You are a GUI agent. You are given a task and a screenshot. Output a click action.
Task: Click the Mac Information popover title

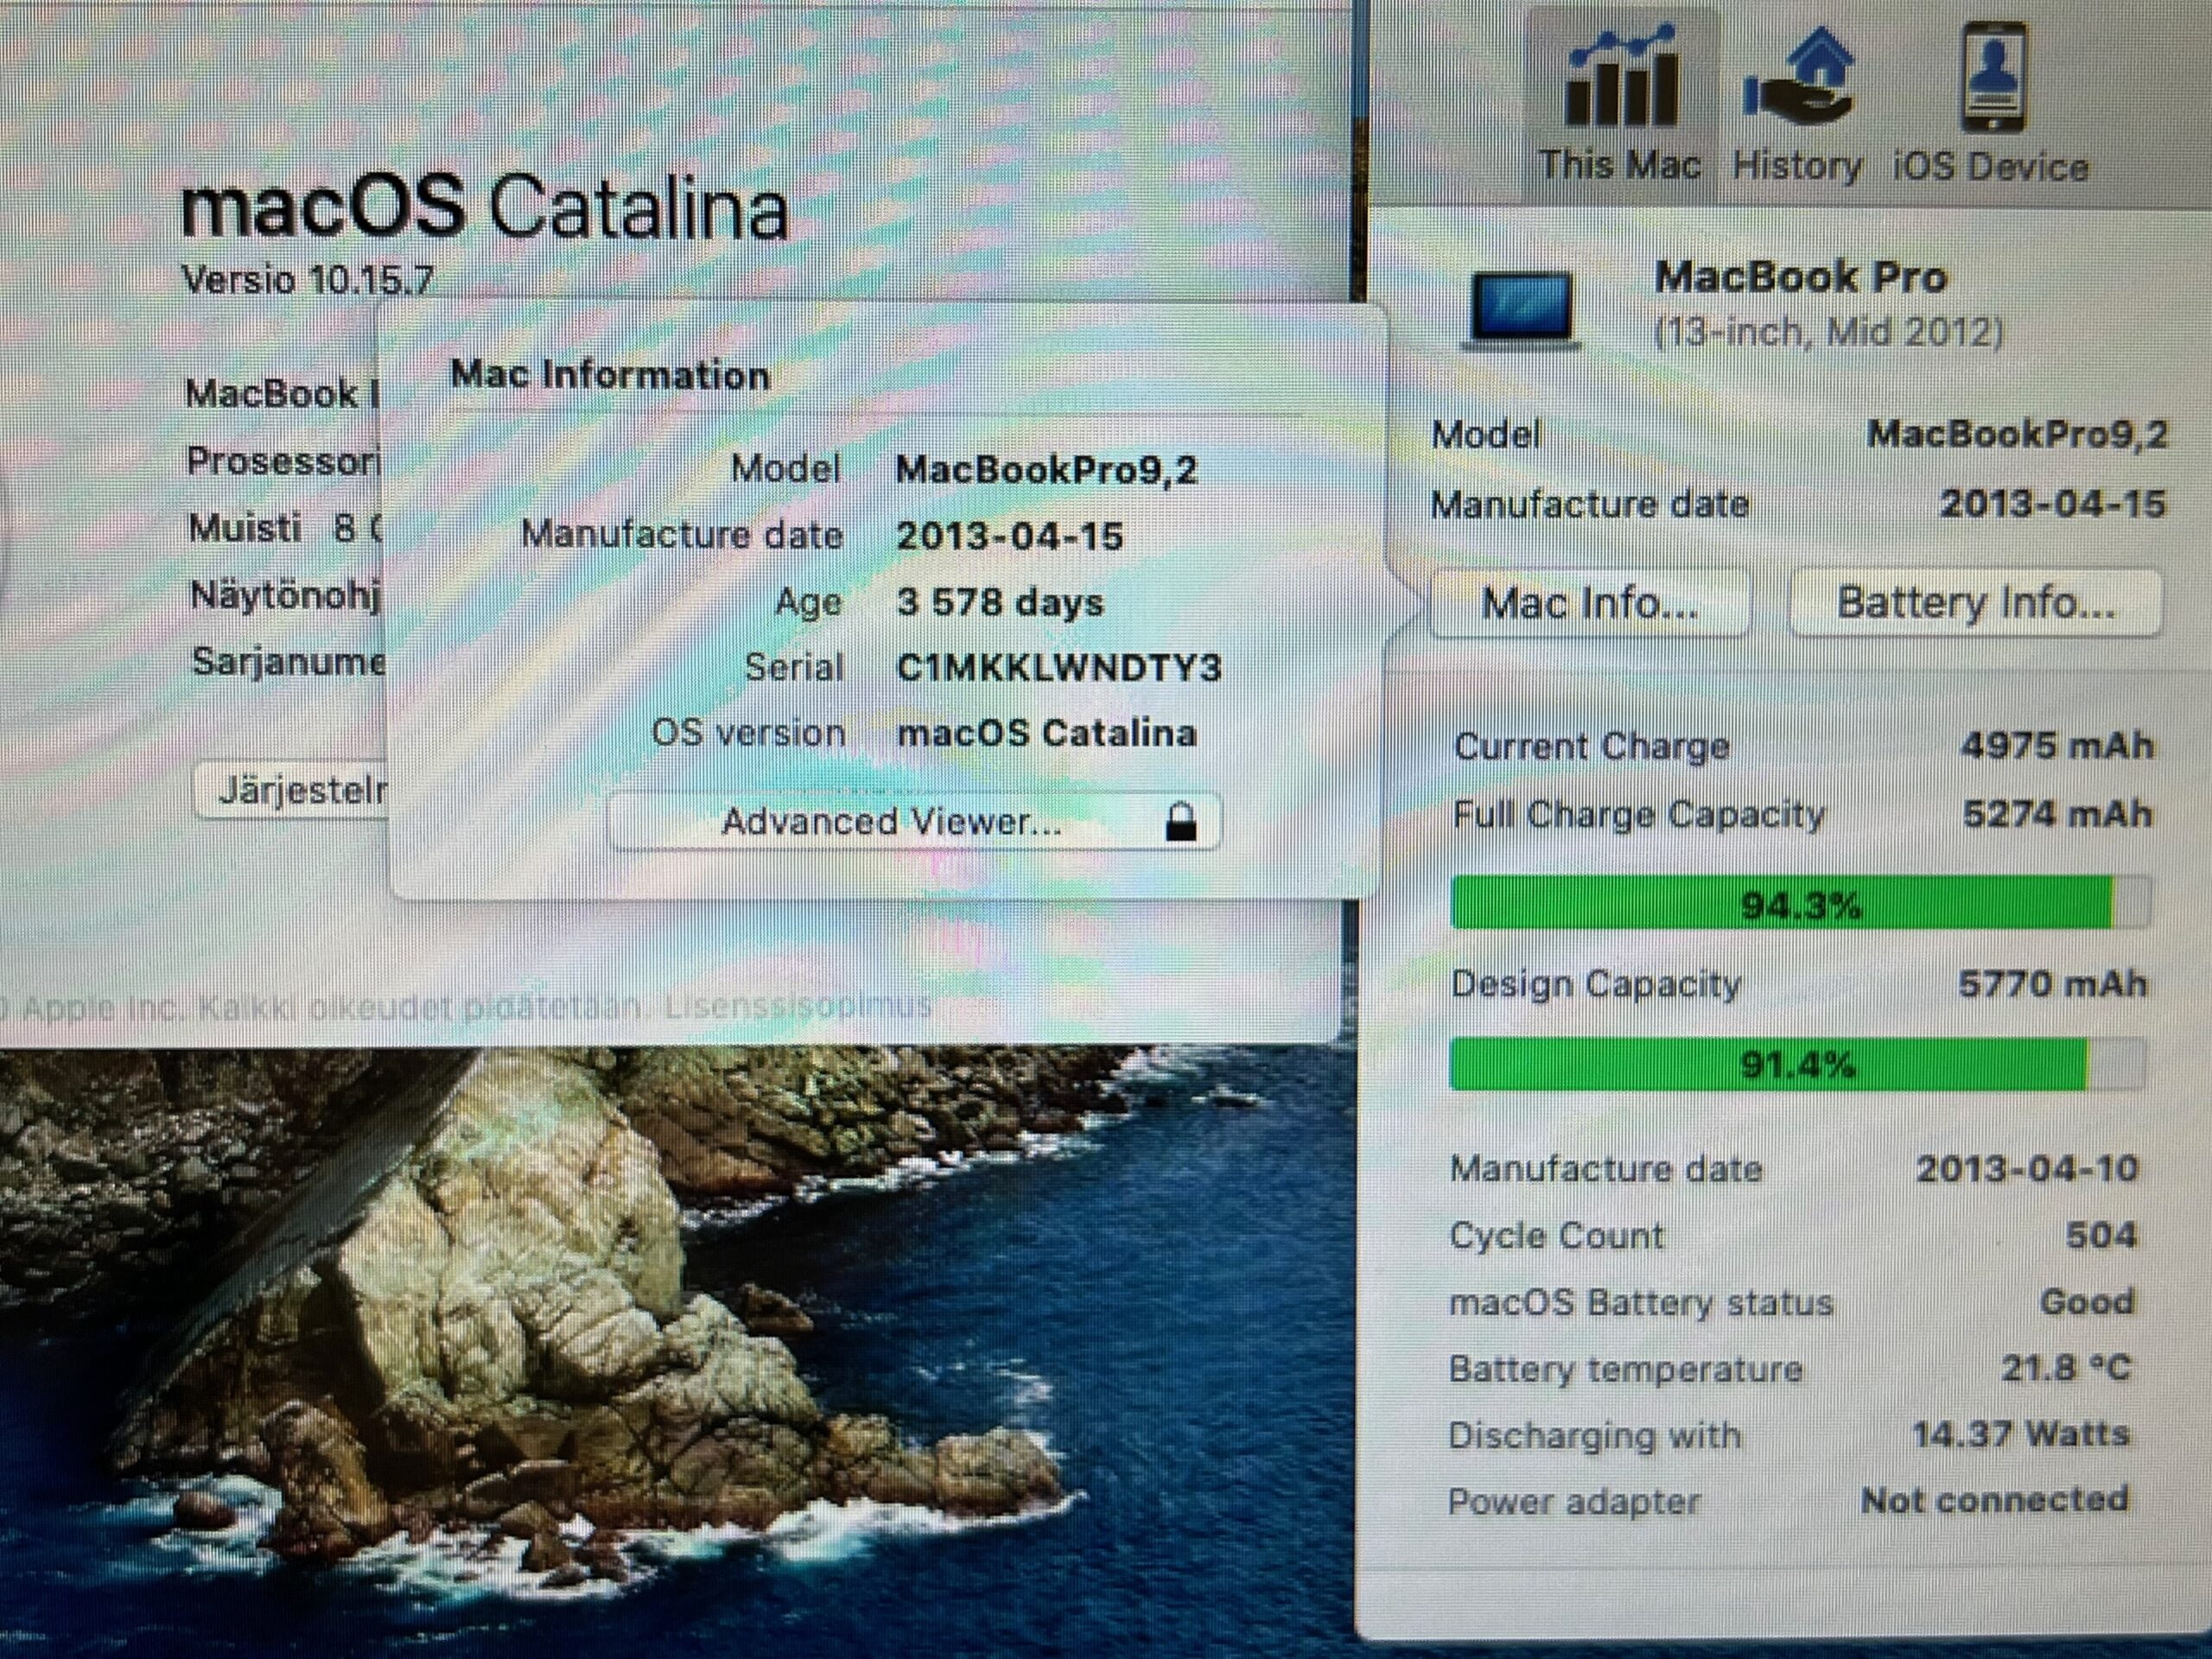point(610,375)
